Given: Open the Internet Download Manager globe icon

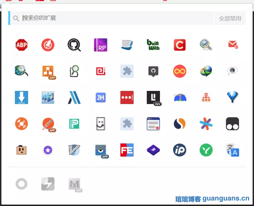Looking at the screenshot, I should tap(206, 71).
